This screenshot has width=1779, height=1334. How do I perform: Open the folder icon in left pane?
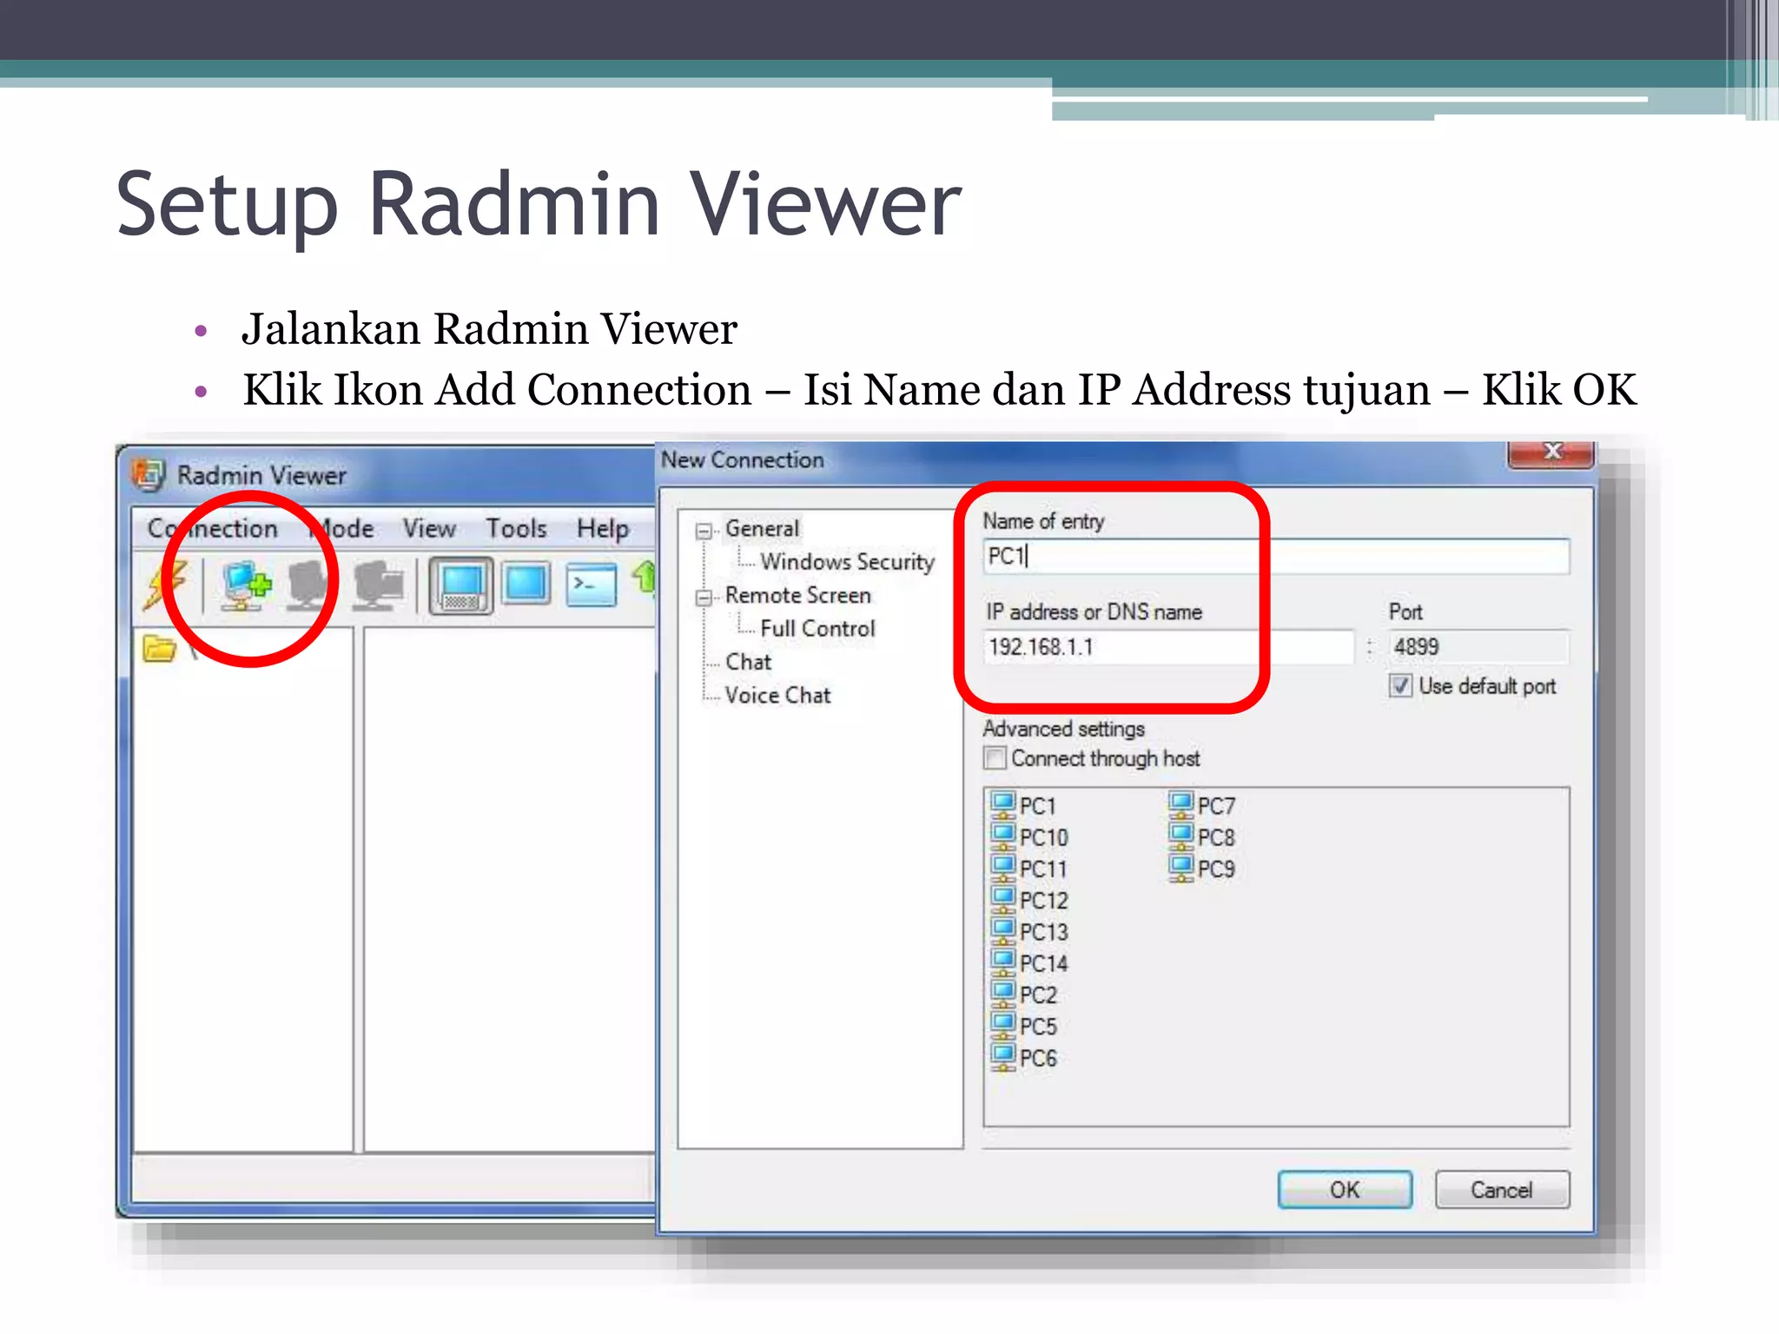[159, 648]
